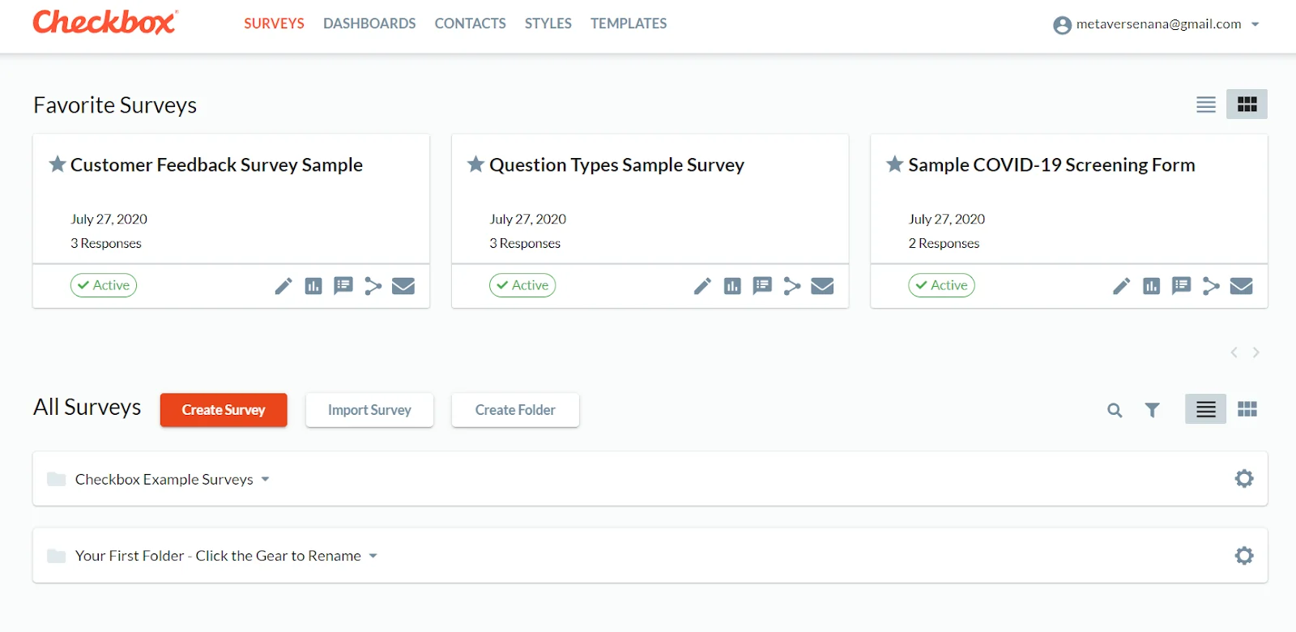The width and height of the screenshot is (1296, 632).
Task: Unfavorite Question Types Sample Survey star
Action: pos(476,164)
